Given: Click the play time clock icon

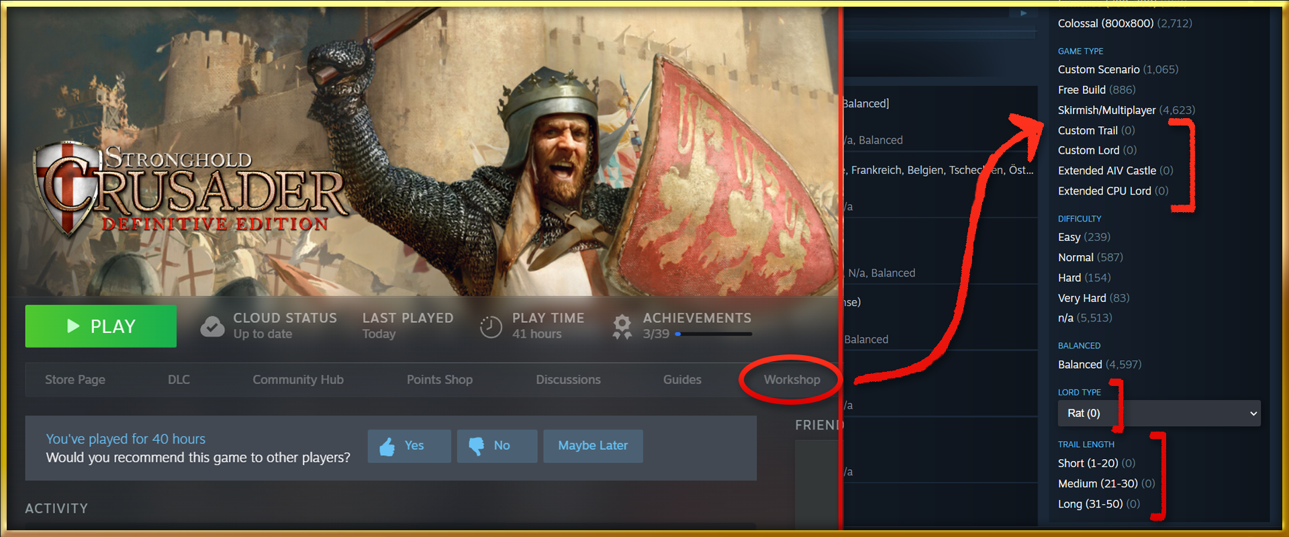Looking at the screenshot, I should pos(491,327).
